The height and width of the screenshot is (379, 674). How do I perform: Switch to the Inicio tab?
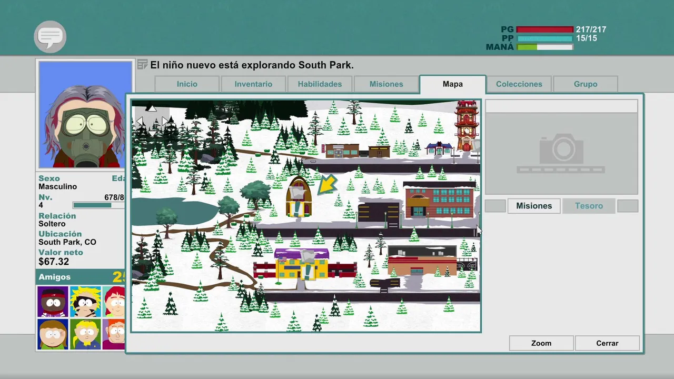[187, 84]
